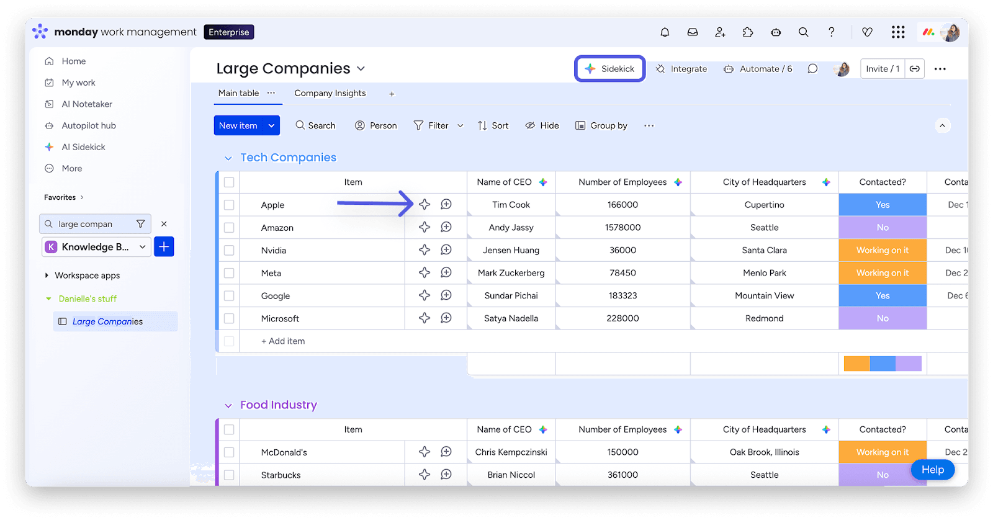
Task: Click the sparkle icon in Amazon row
Action: pyautogui.click(x=425, y=227)
